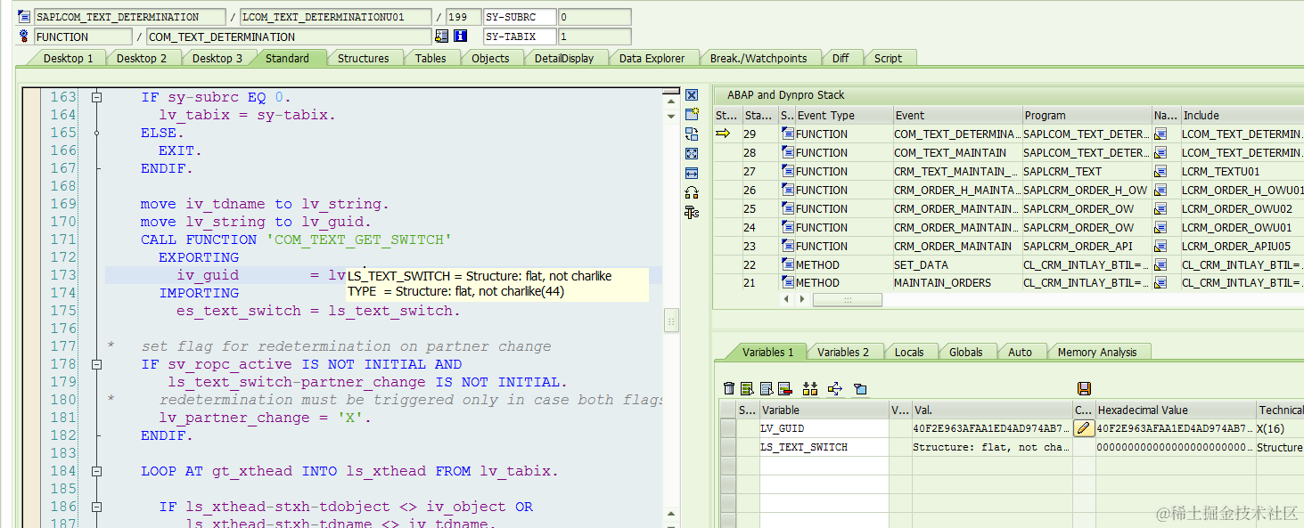Viewport: 1304px width, 528px height.
Task: Click the blue arrow branch icon in Variables toolbar
Action: tap(835, 388)
